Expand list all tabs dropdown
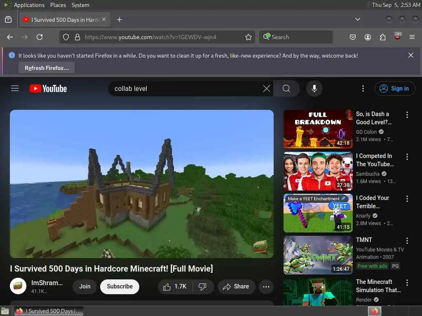 tap(357, 19)
